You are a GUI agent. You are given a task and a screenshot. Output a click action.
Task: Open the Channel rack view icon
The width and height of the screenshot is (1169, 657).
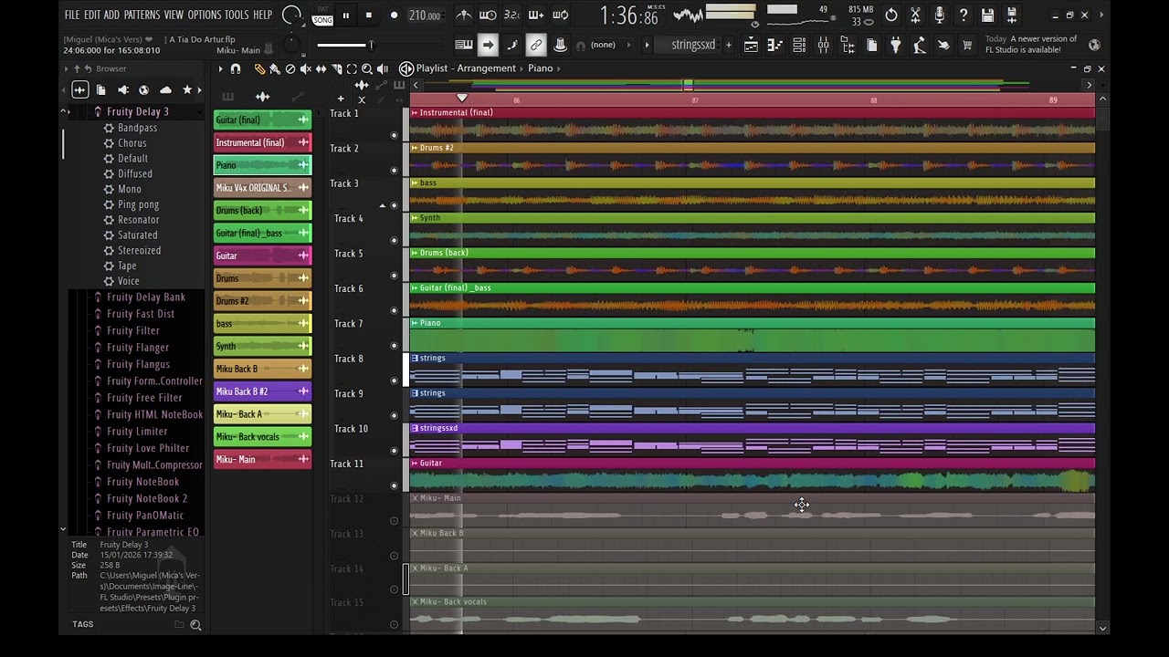point(799,45)
